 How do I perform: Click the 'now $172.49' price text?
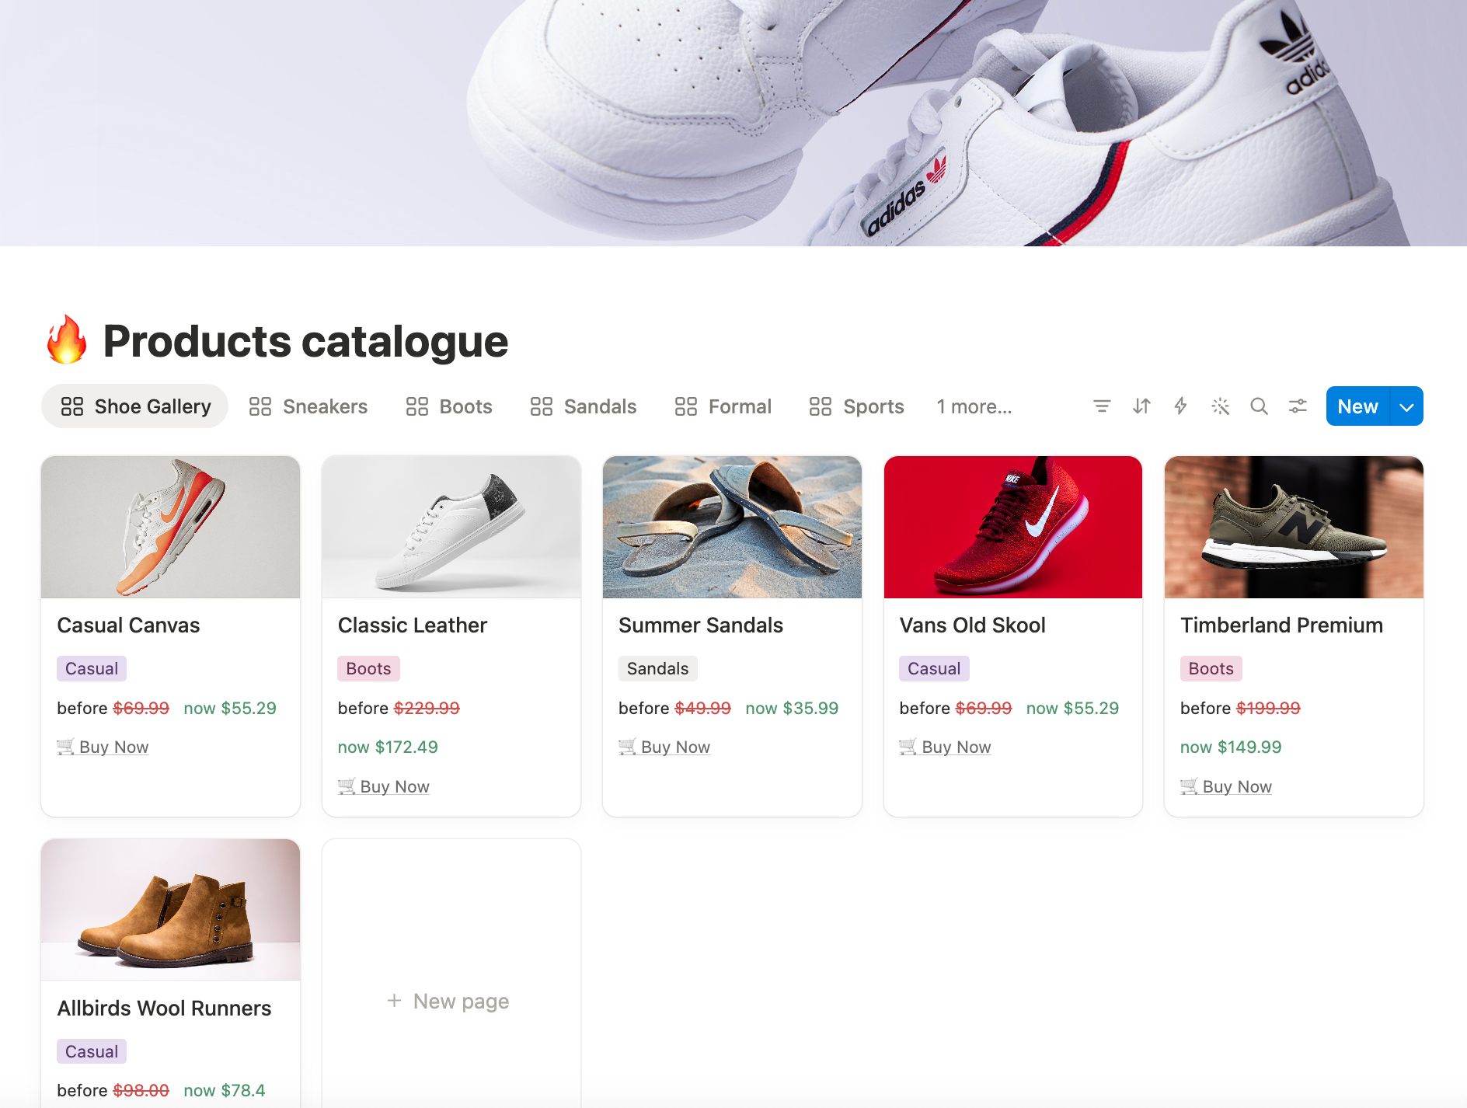pos(388,747)
